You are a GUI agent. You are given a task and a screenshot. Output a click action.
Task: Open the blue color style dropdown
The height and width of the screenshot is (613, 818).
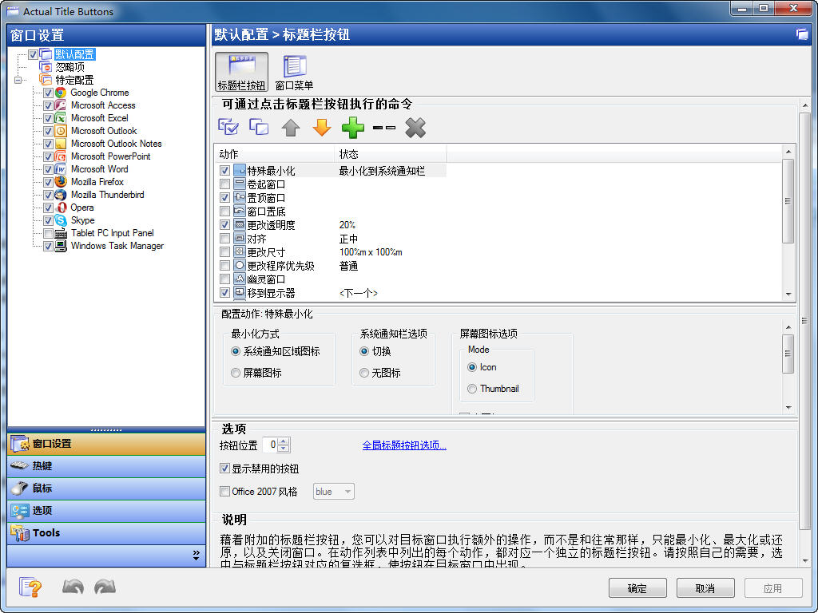(x=347, y=492)
